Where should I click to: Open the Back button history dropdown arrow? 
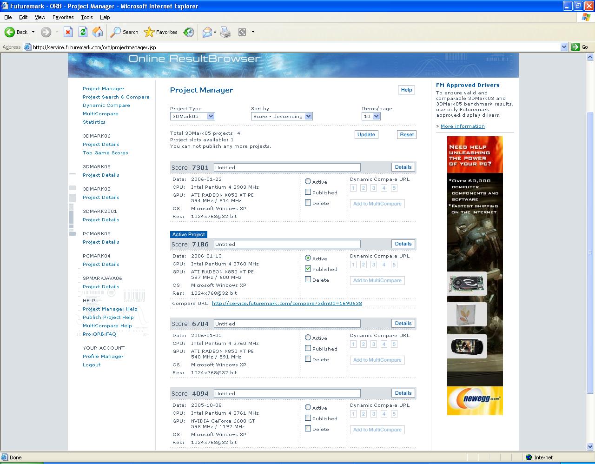pyautogui.click(x=33, y=32)
